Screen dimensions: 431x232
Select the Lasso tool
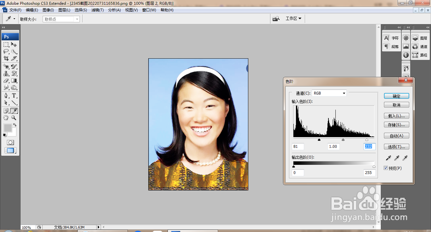point(6,51)
